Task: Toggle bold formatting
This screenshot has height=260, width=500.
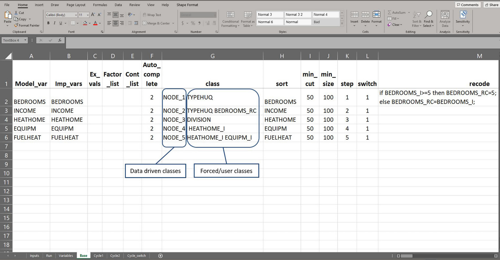Action: [48, 23]
